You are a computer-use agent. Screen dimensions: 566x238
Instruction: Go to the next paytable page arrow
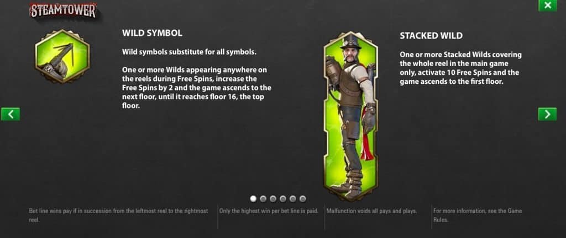tap(547, 115)
